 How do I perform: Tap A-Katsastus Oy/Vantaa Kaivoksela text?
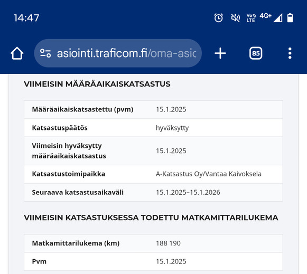[209, 174]
